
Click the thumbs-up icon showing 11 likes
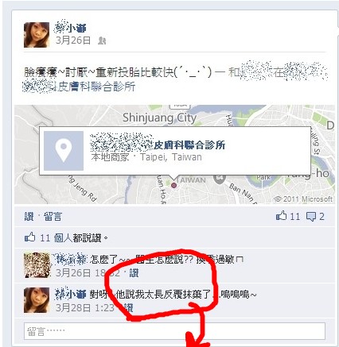[282, 216]
